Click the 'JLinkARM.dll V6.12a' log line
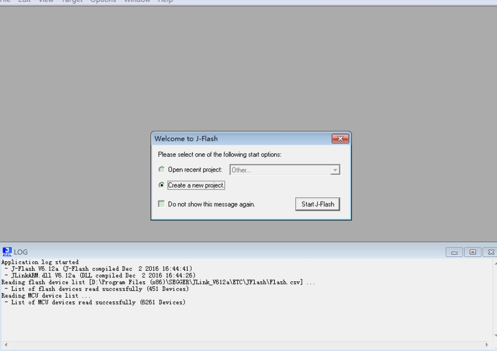 coord(100,275)
